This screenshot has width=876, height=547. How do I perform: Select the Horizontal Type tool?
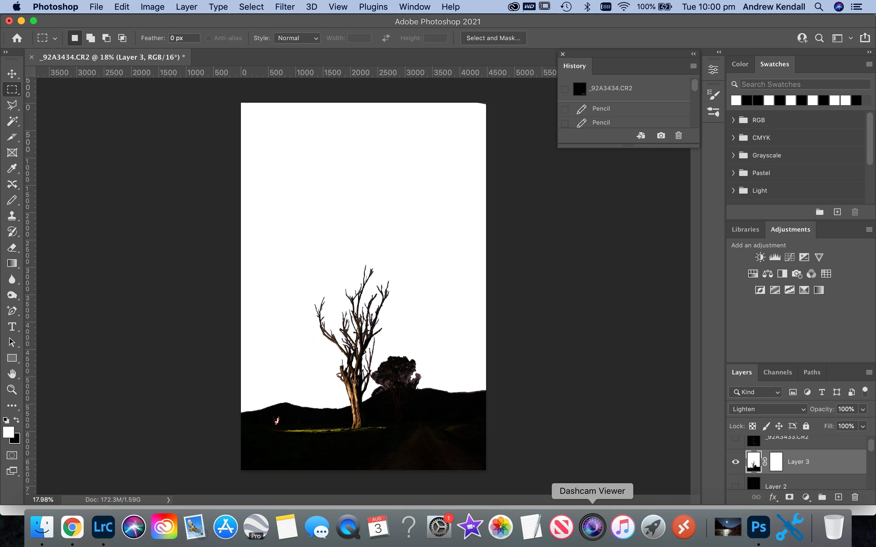click(12, 327)
